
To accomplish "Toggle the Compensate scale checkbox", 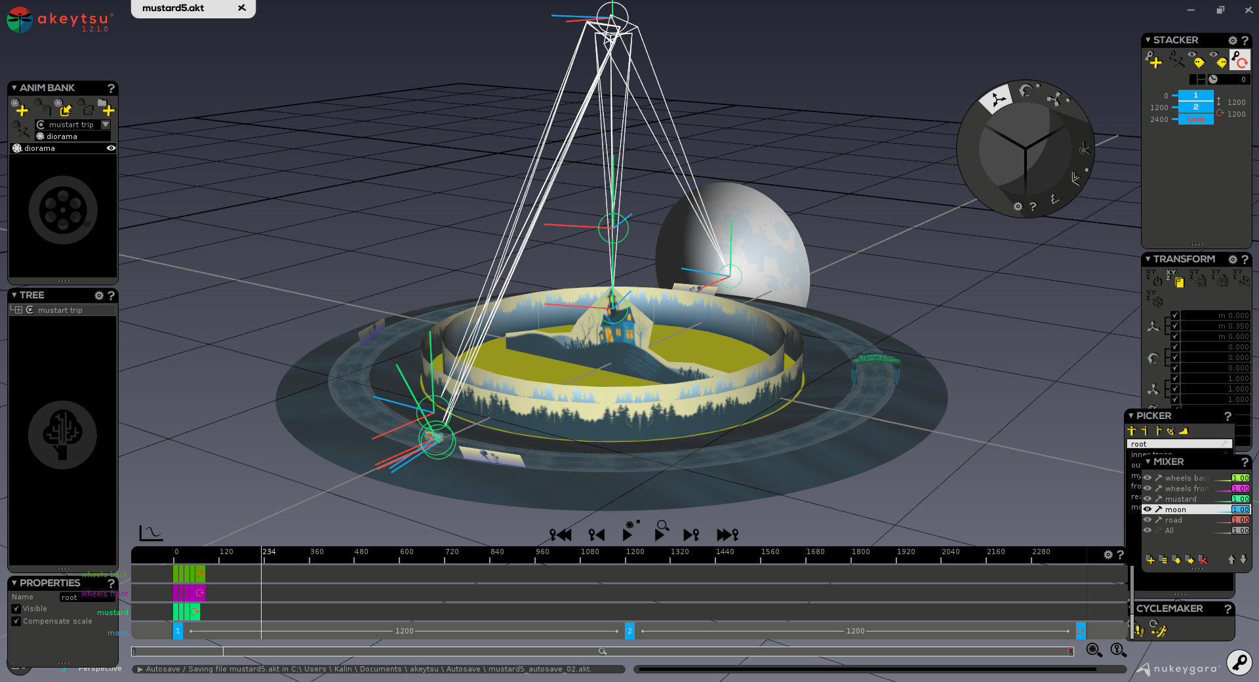I will coord(16,621).
